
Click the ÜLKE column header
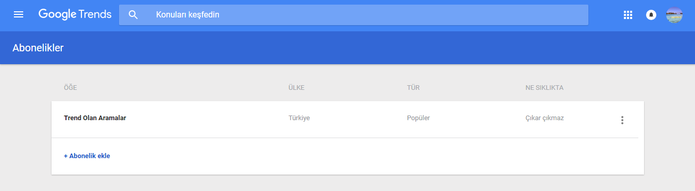[x=296, y=88]
